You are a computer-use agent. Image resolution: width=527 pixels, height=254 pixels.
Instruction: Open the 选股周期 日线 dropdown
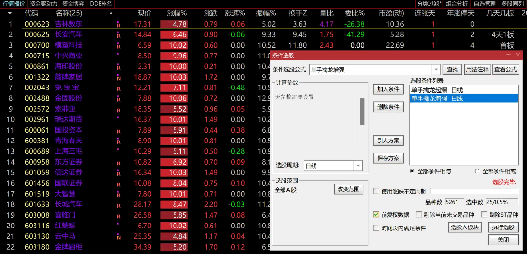[358, 166]
